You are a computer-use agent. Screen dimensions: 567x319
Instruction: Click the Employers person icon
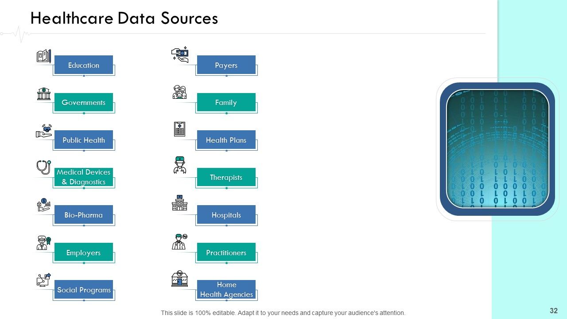point(43,243)
